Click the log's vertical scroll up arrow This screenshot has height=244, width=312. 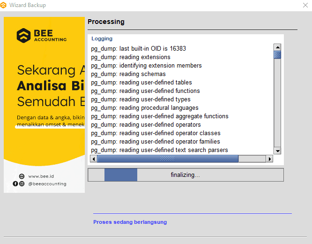[x=277, y=47]
